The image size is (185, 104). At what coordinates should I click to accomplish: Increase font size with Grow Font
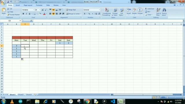point(42,10)
